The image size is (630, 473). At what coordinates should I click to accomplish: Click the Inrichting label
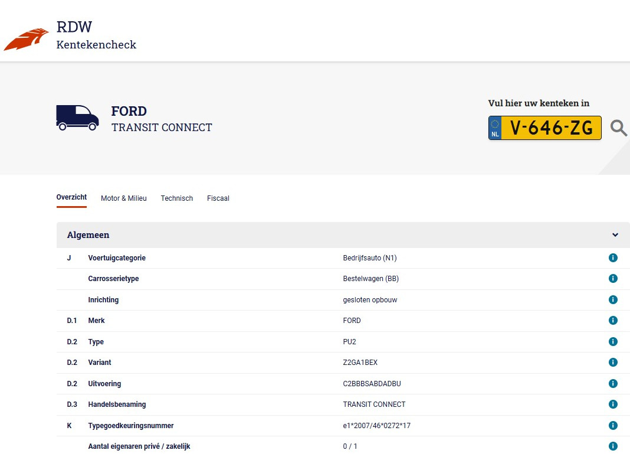point(103,299)
